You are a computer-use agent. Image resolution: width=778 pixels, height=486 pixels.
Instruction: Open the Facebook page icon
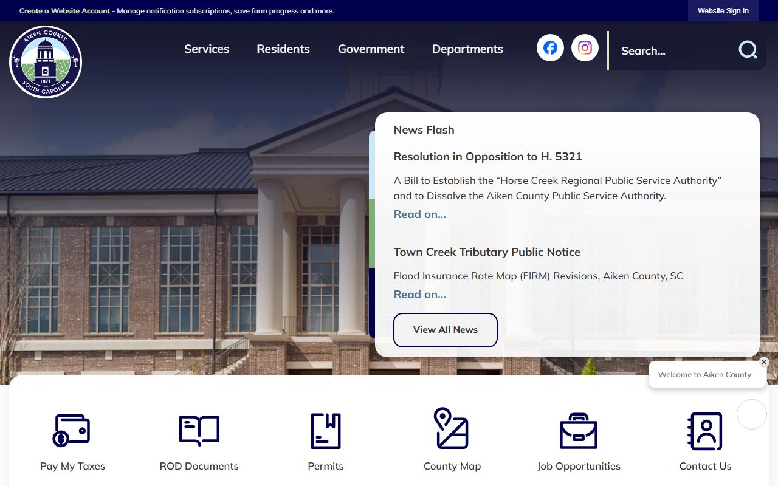point(550,47)
